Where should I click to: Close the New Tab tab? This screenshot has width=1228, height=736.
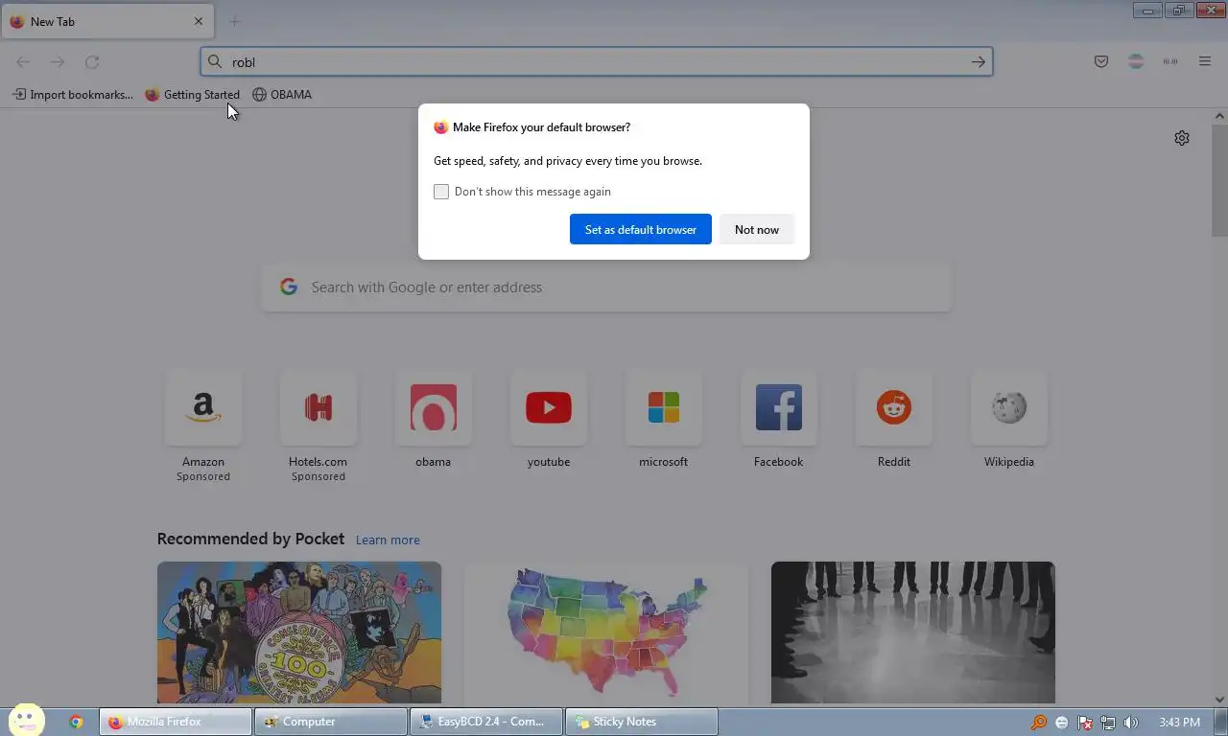click(x=199, y=21)
